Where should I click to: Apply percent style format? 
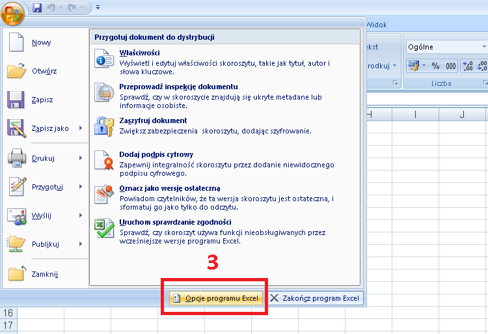(435, 66)
